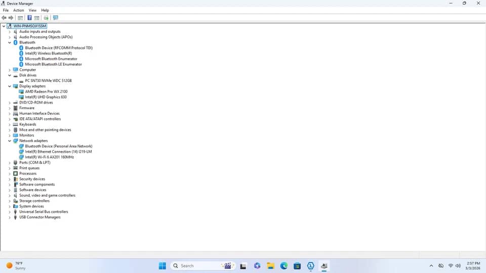Expand Audio inputs and outputs
Screen dimensions: 486x273
[x=10, y=31]
